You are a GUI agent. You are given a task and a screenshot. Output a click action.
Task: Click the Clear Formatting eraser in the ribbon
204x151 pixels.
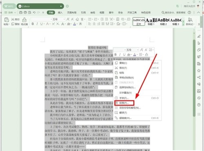77,19
